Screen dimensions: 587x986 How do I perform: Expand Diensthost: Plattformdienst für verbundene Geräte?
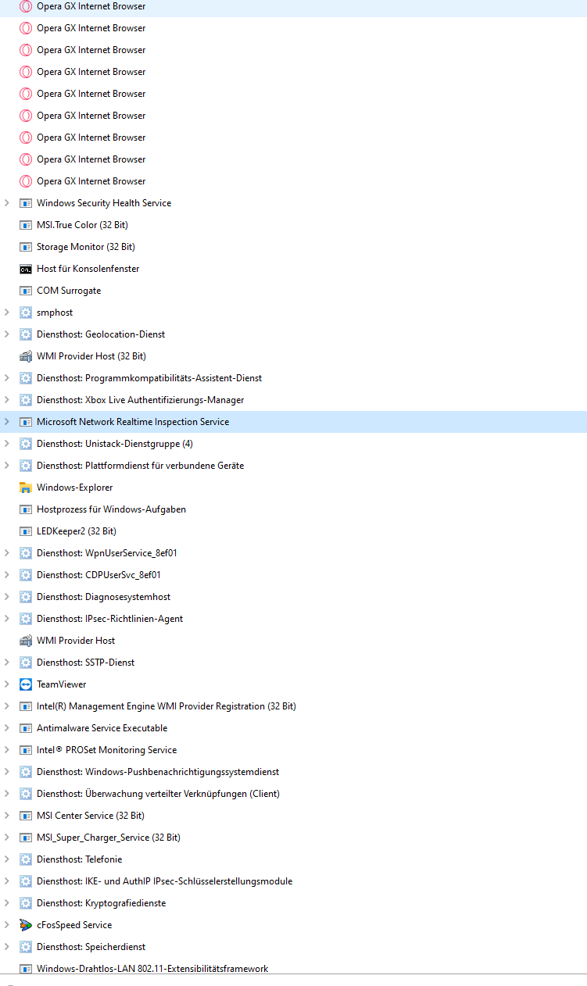[7, 466]
